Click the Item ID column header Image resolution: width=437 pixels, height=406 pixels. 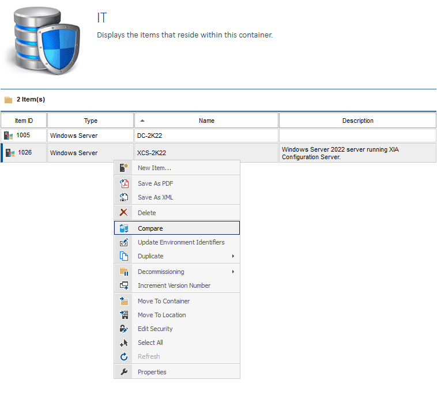24,121
